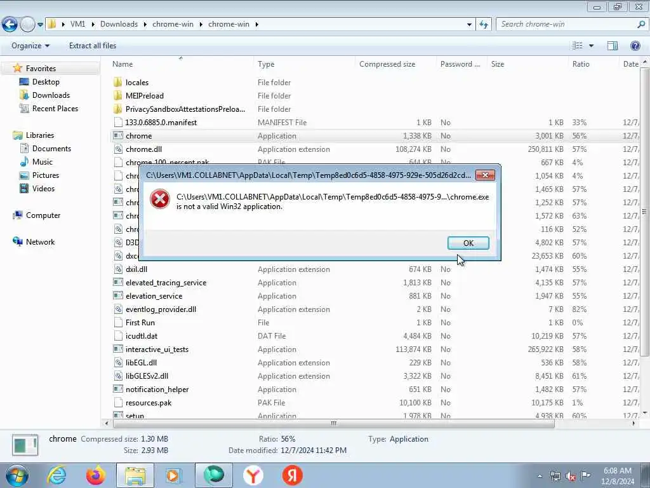
Task: Select the interactive_ui_tests application icon
Action: (x=117, y=349)
